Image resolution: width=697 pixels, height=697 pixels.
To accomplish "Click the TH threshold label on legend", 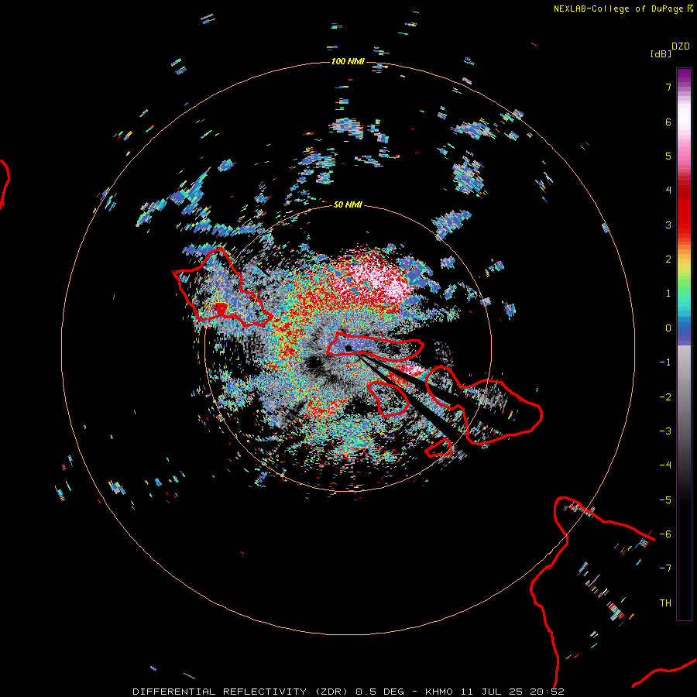I will 665,603.
